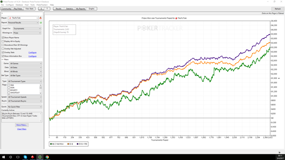
Task: Click Configure link beside Overlay Stats
Action: 32,52
